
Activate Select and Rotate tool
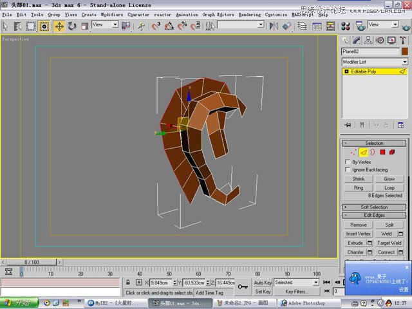click(71, 26)
